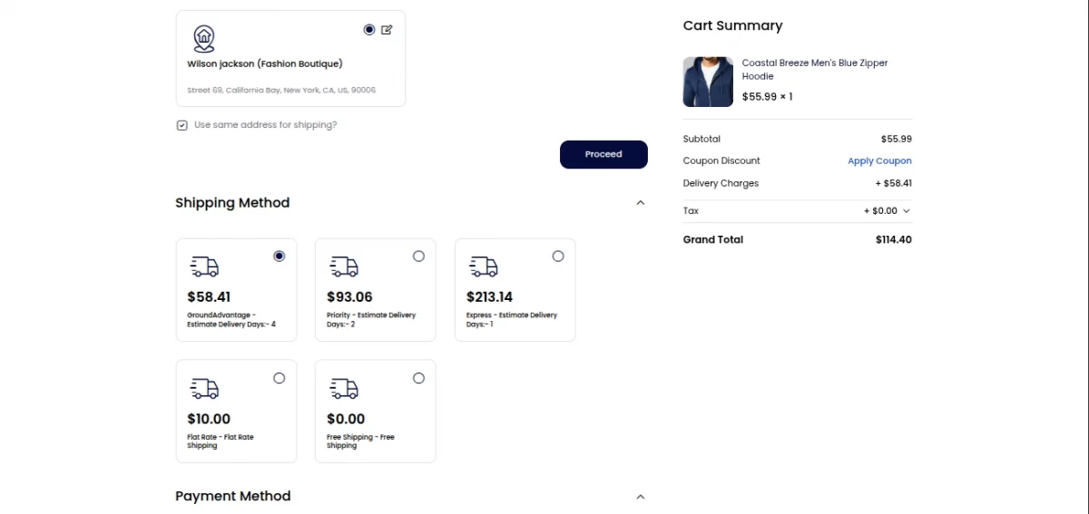Click the truck icon on Priority card
Screen dimensions: 1089x514
pyautogui.click(x=344, y=267)
